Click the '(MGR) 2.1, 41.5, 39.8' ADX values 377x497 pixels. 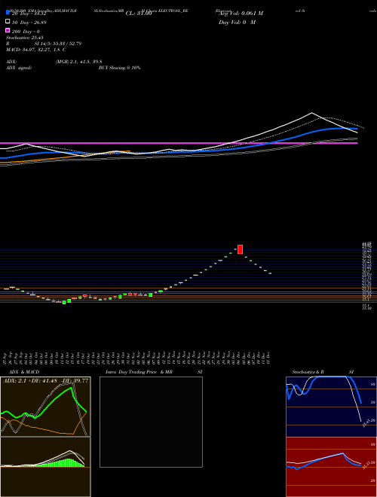pos(78,62)
